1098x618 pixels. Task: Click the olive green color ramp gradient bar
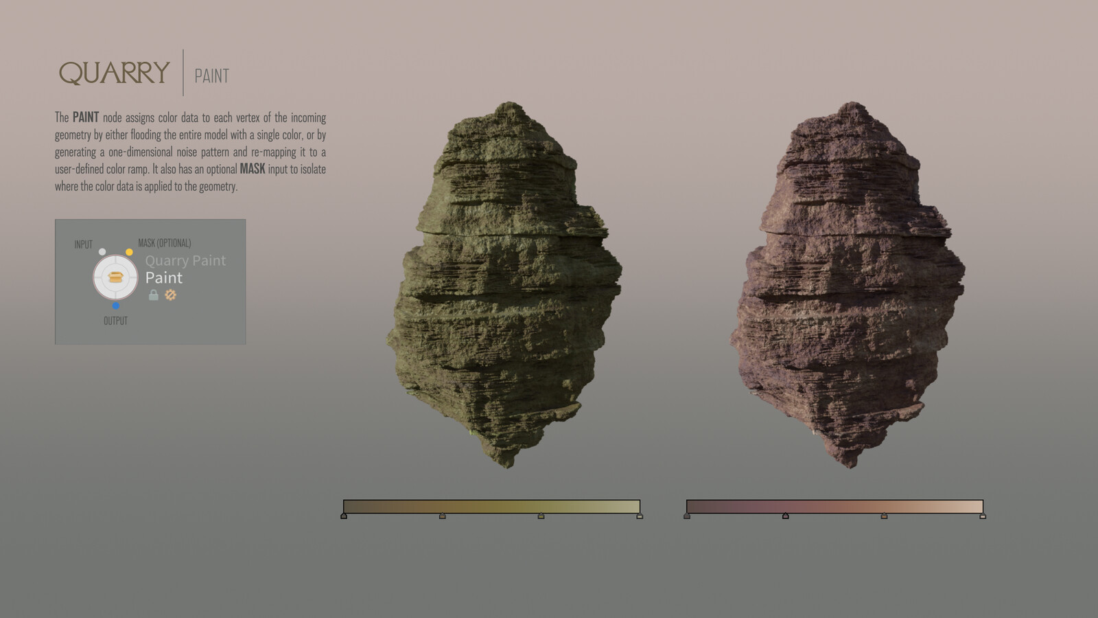[x=491, y=506]
